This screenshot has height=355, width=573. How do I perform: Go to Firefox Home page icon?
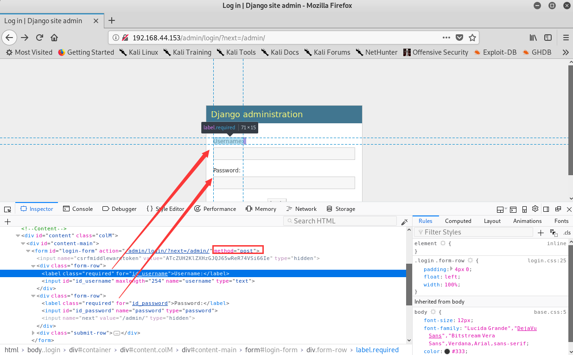point(54,38)
